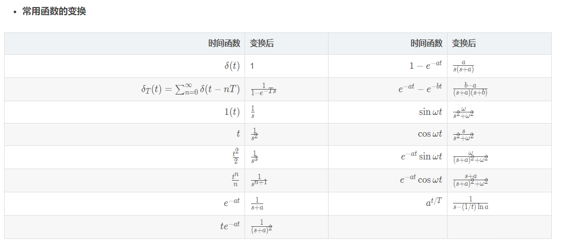
Task: Click the 常用函数的变换 heading text
Action: pos(54,11)
